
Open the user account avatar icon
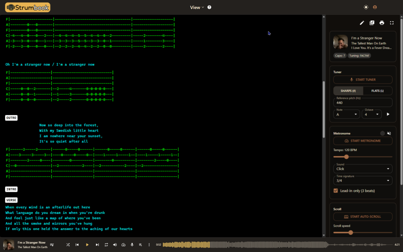[x=375, y=7]
